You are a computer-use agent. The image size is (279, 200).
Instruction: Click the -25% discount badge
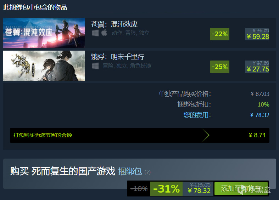point(220,67)
